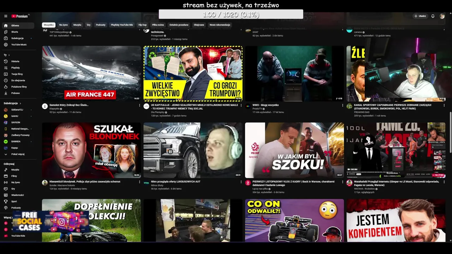Viewport: 452px width, 254px height.
Task: Open Polubione filmy liked videos
Action: (18, 87)
